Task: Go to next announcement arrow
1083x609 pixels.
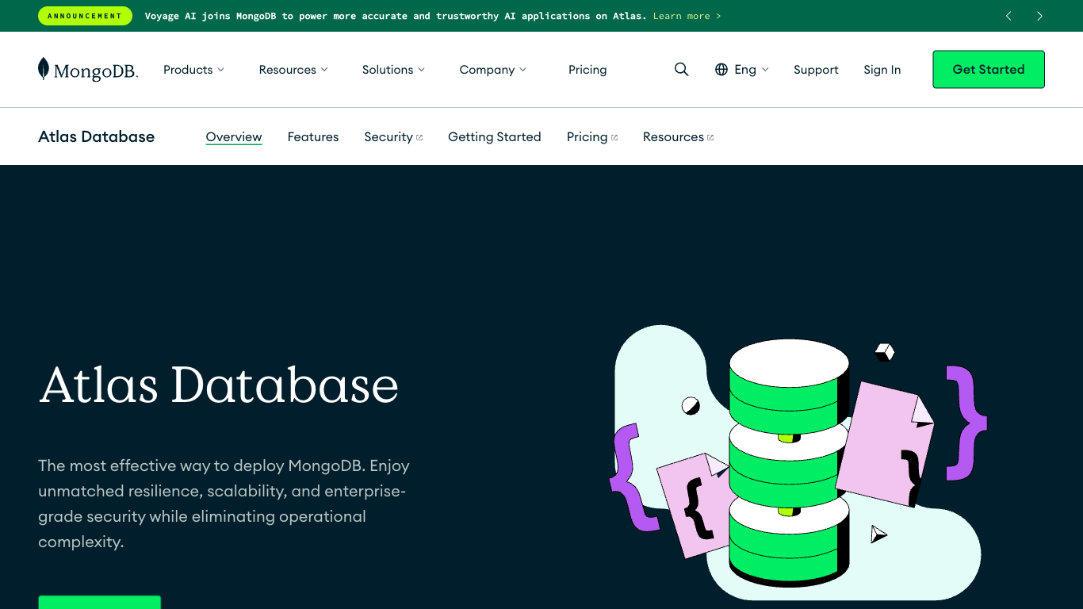Action: 1039,16
